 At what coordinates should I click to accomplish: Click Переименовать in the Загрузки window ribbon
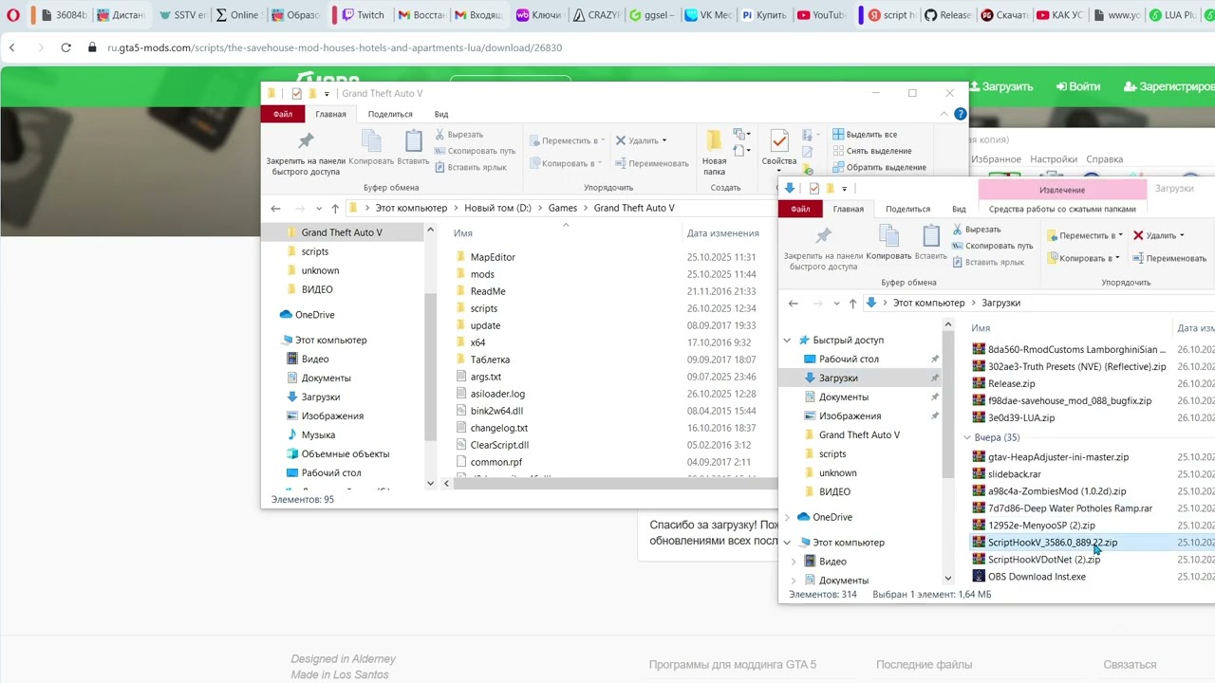(1168, 258)
